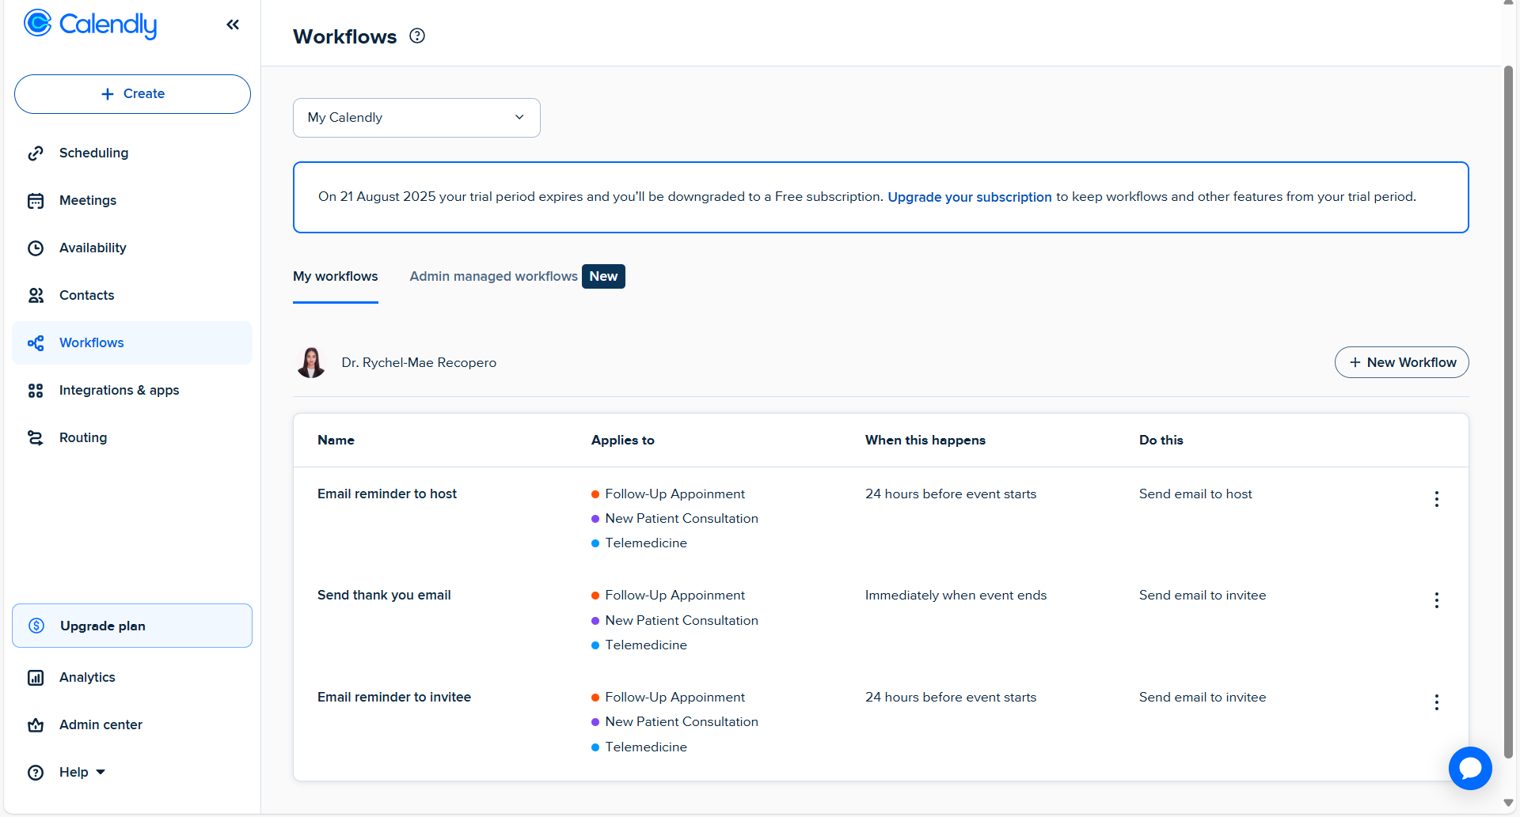Open options for Email reminder to host

(x=1436, y=499)
